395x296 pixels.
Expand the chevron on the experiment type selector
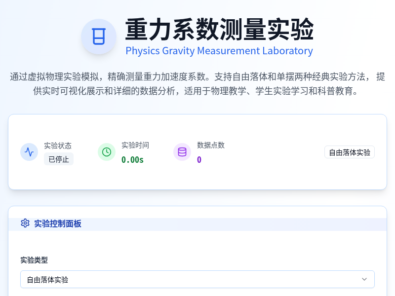point(364,279)
